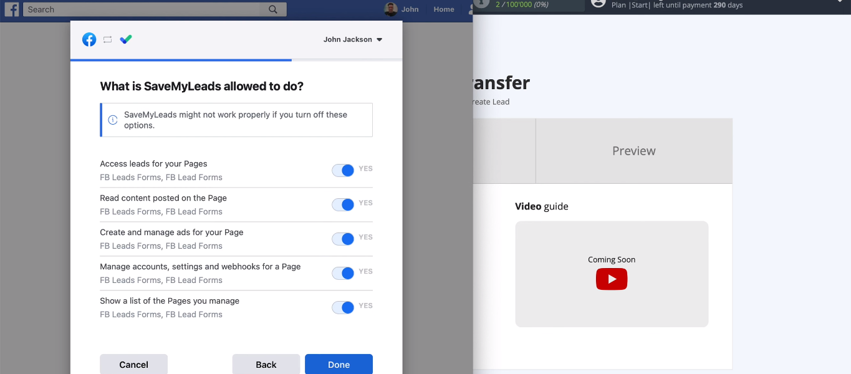
Task: Click the Done button
Action: [x=339, y=365]
